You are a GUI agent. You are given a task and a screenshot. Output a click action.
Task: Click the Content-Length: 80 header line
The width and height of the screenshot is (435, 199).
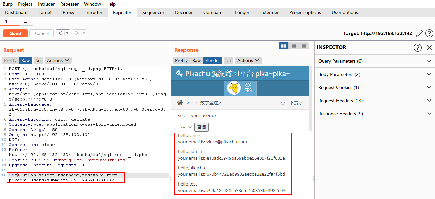(33, 130)
